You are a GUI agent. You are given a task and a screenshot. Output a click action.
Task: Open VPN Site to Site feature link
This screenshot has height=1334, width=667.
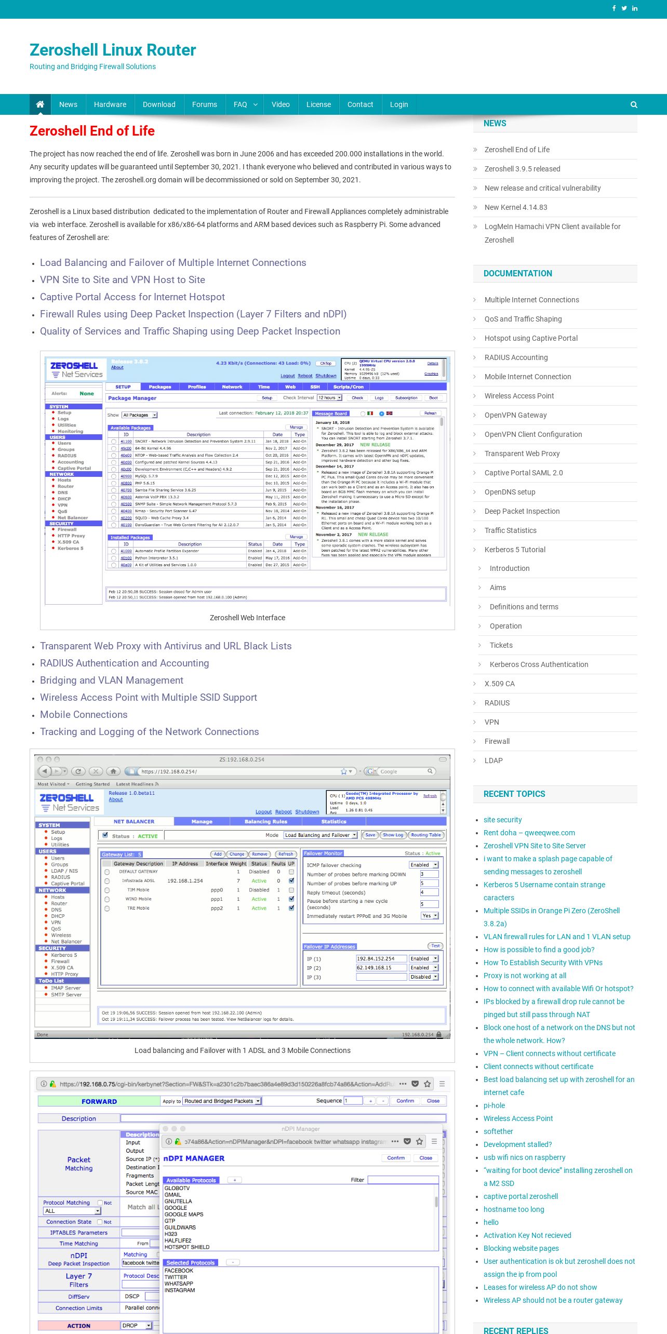123,280
